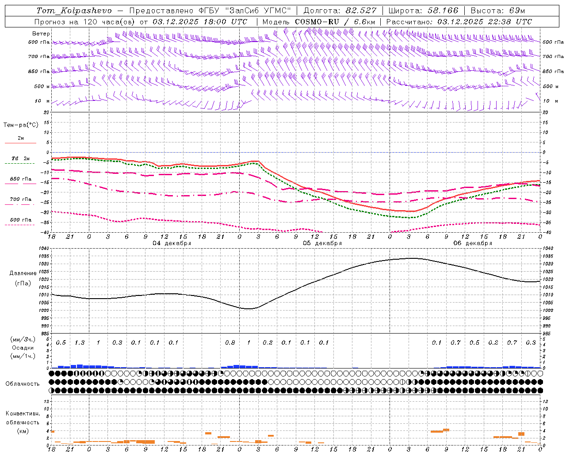Click the date label 04 декабря
This screenshot has height=453, width=566.
tap(172, 243)
